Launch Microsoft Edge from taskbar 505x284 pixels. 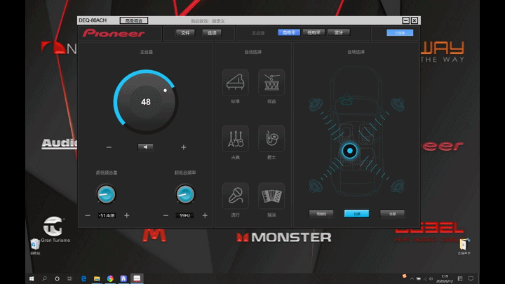pos(83,278)
